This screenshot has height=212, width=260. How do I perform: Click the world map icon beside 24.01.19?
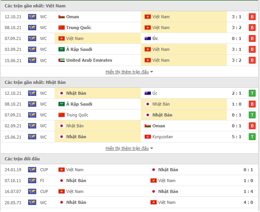pyautogui.click(x=32, y=170)
